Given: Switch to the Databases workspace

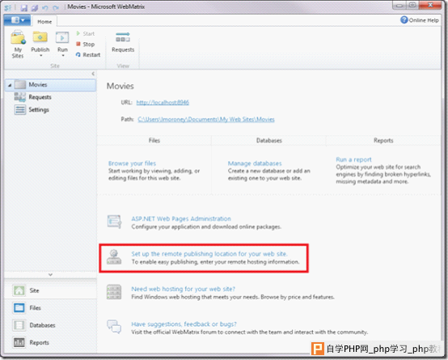Looking at the screenshot, I should 51,325.
